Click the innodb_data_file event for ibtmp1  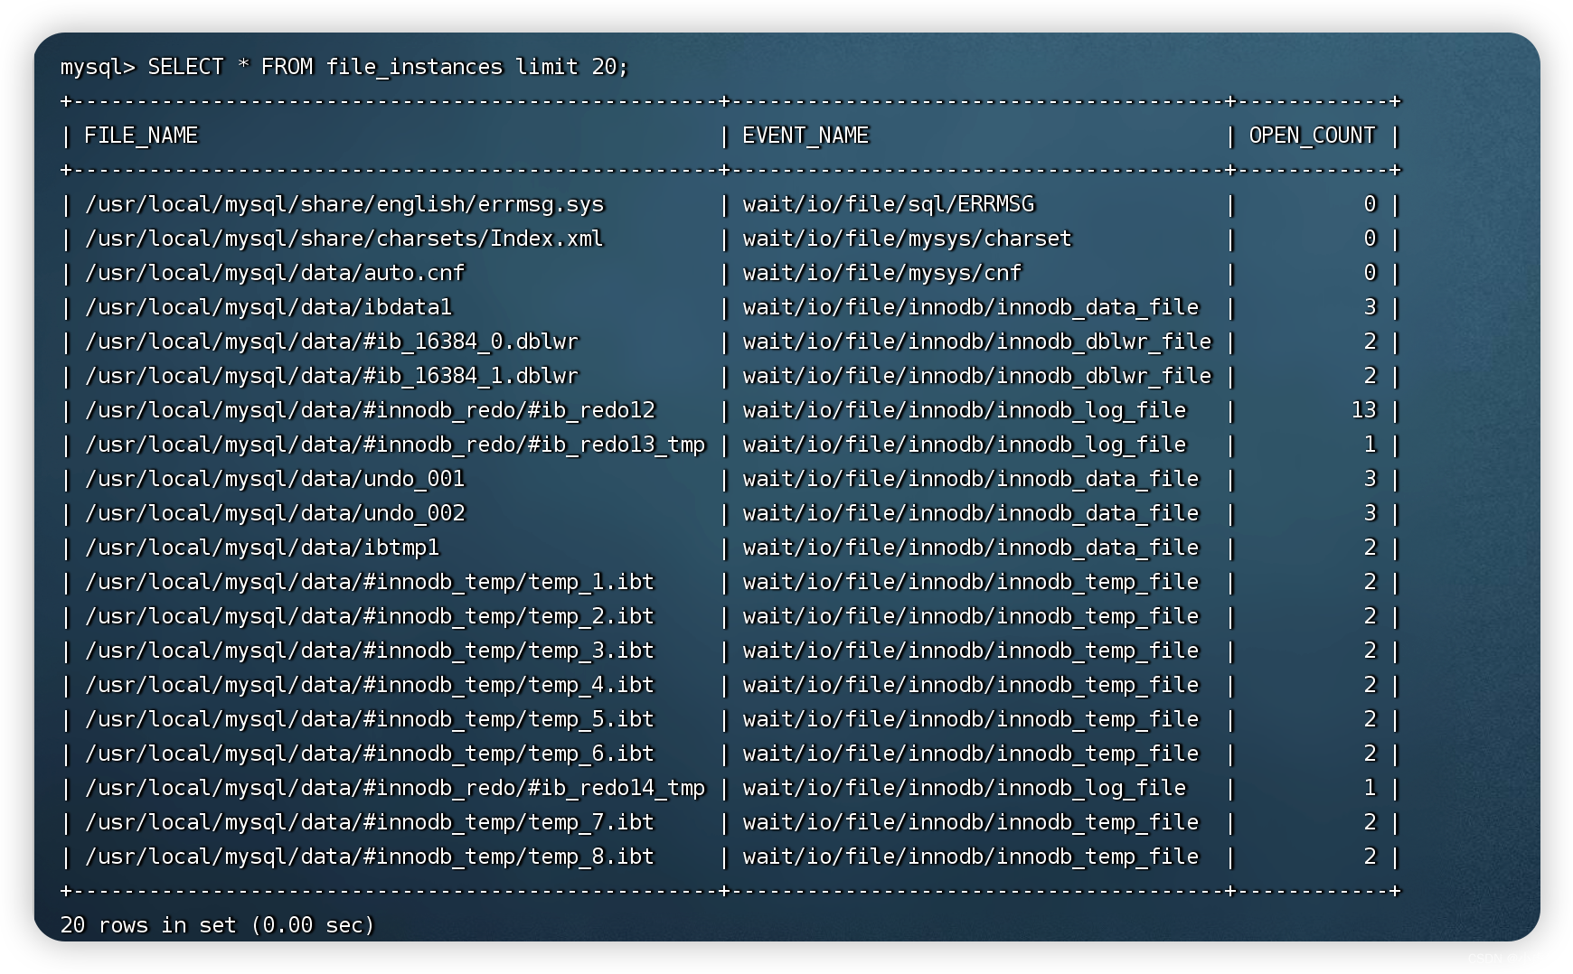click(971, 548)
